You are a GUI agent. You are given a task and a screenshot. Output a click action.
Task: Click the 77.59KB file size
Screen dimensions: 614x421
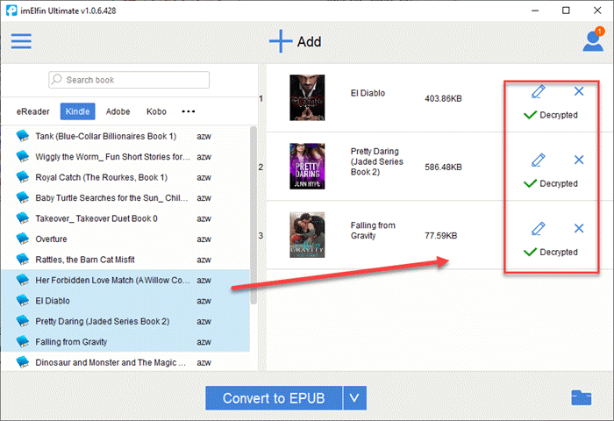pyautogui.click(x=441, y=236)
